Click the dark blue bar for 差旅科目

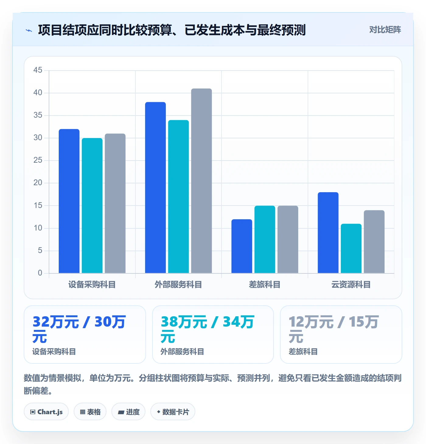pyautogui.click(x=242, y=246)
